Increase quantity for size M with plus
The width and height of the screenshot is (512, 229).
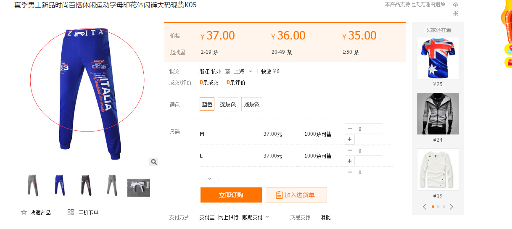click(x=350, y=140)
